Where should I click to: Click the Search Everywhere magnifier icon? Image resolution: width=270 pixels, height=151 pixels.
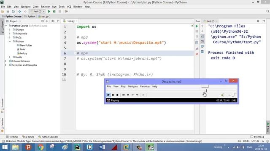pos(267,11)
